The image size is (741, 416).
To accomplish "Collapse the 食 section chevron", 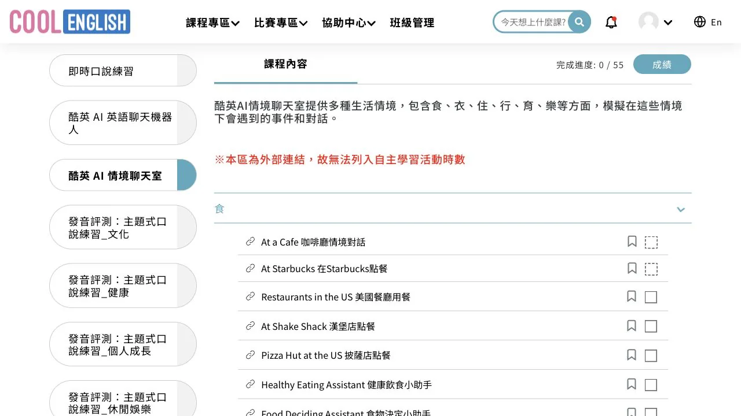I will click(x=681, y=209).
